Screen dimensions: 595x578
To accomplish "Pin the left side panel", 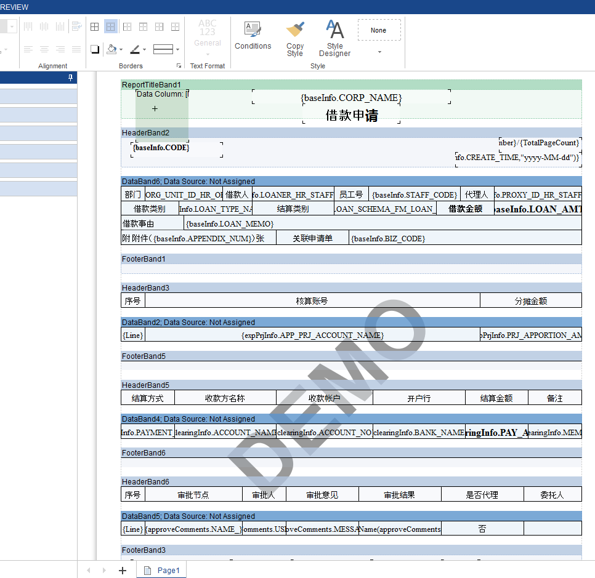I will coord(70,78).
